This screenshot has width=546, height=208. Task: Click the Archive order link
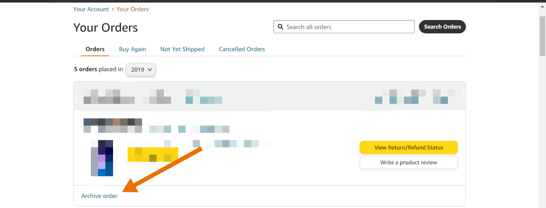pyautogui.click(x=99, y=196)
